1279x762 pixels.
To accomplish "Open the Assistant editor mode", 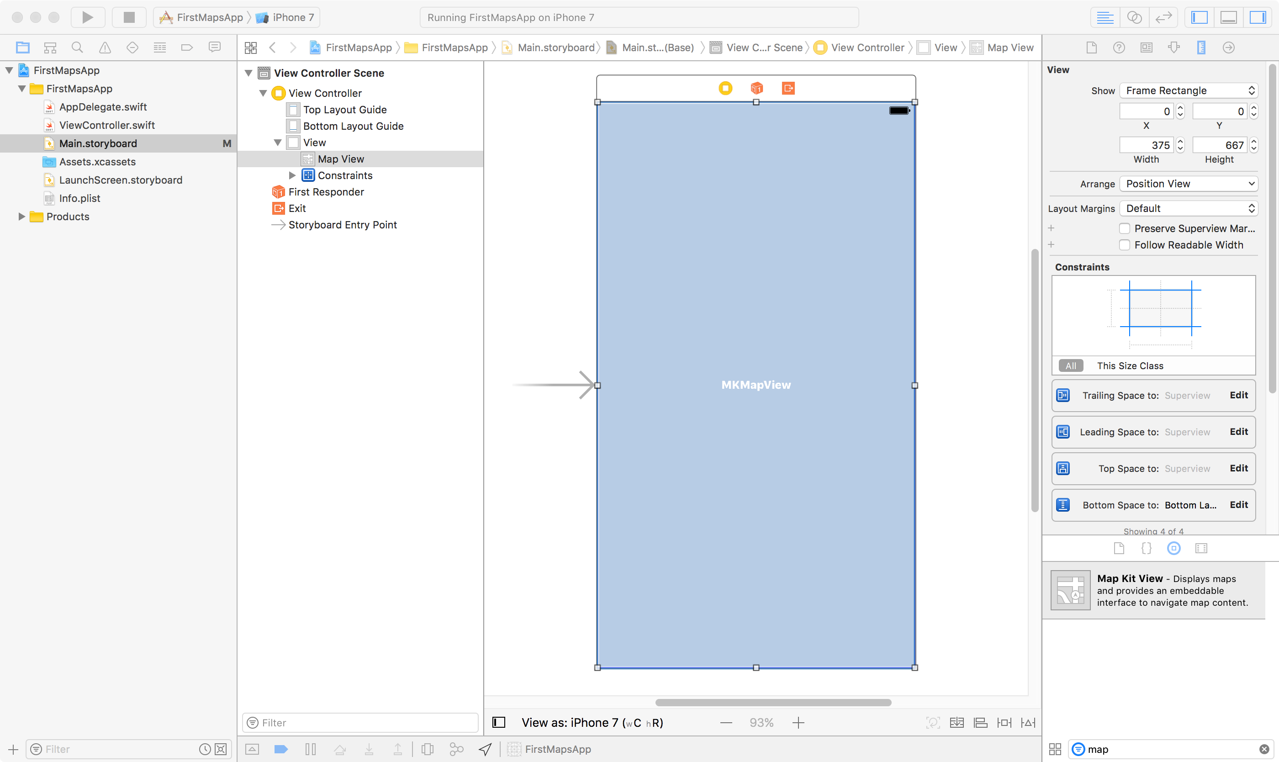I will 1134,17.
